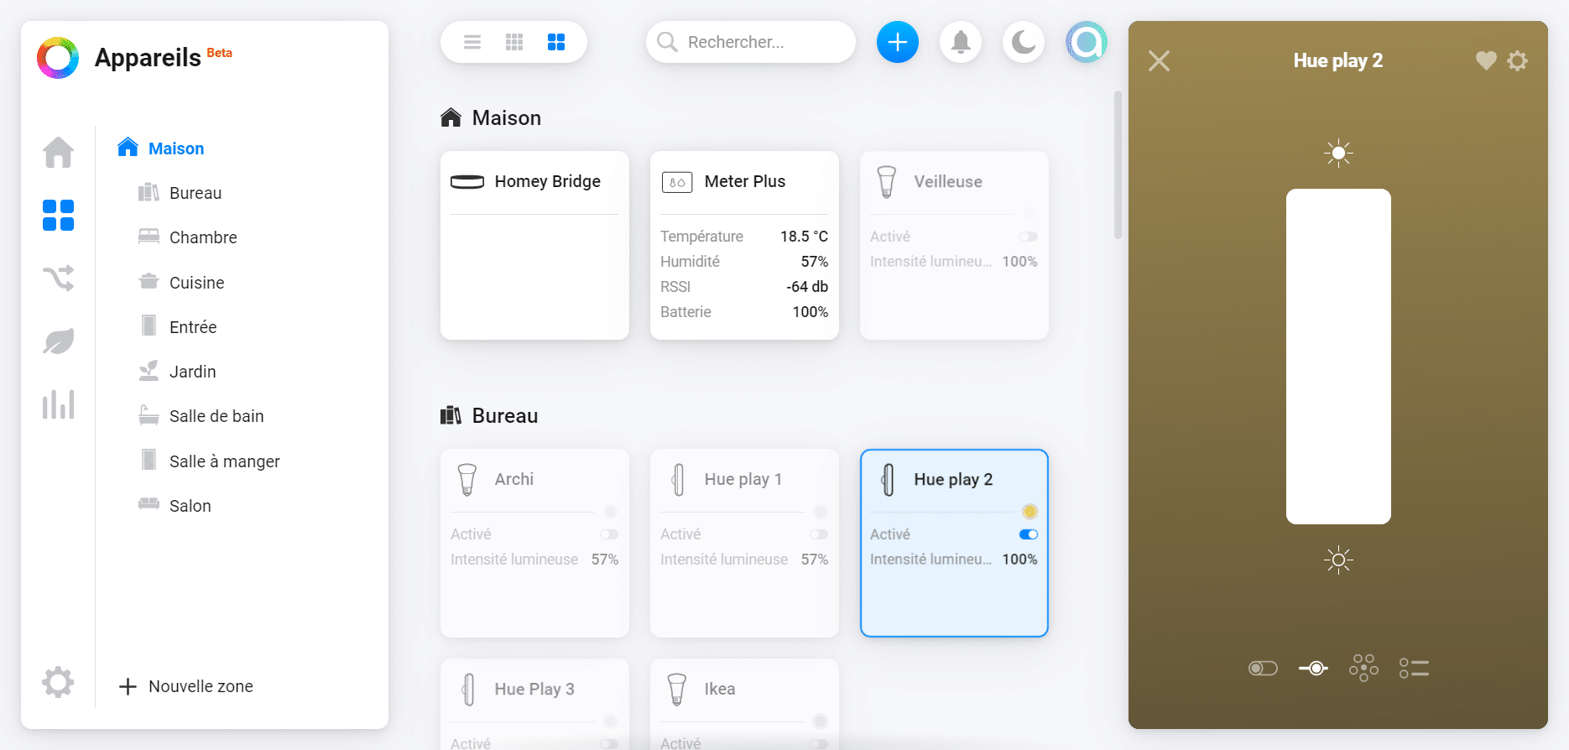Click Hue play 2 yellow color indicator
This screenshot has height=750, width=1569.
[x=1029, y=512]
